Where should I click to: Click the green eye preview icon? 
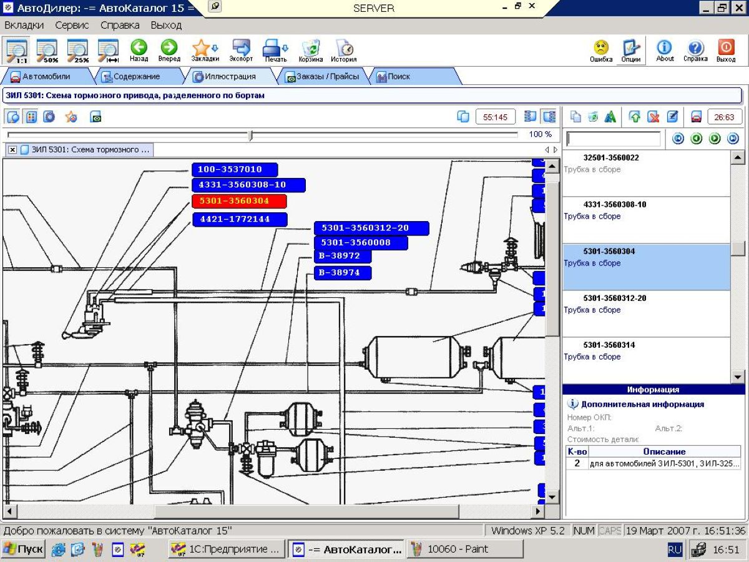tap(95, 117)
